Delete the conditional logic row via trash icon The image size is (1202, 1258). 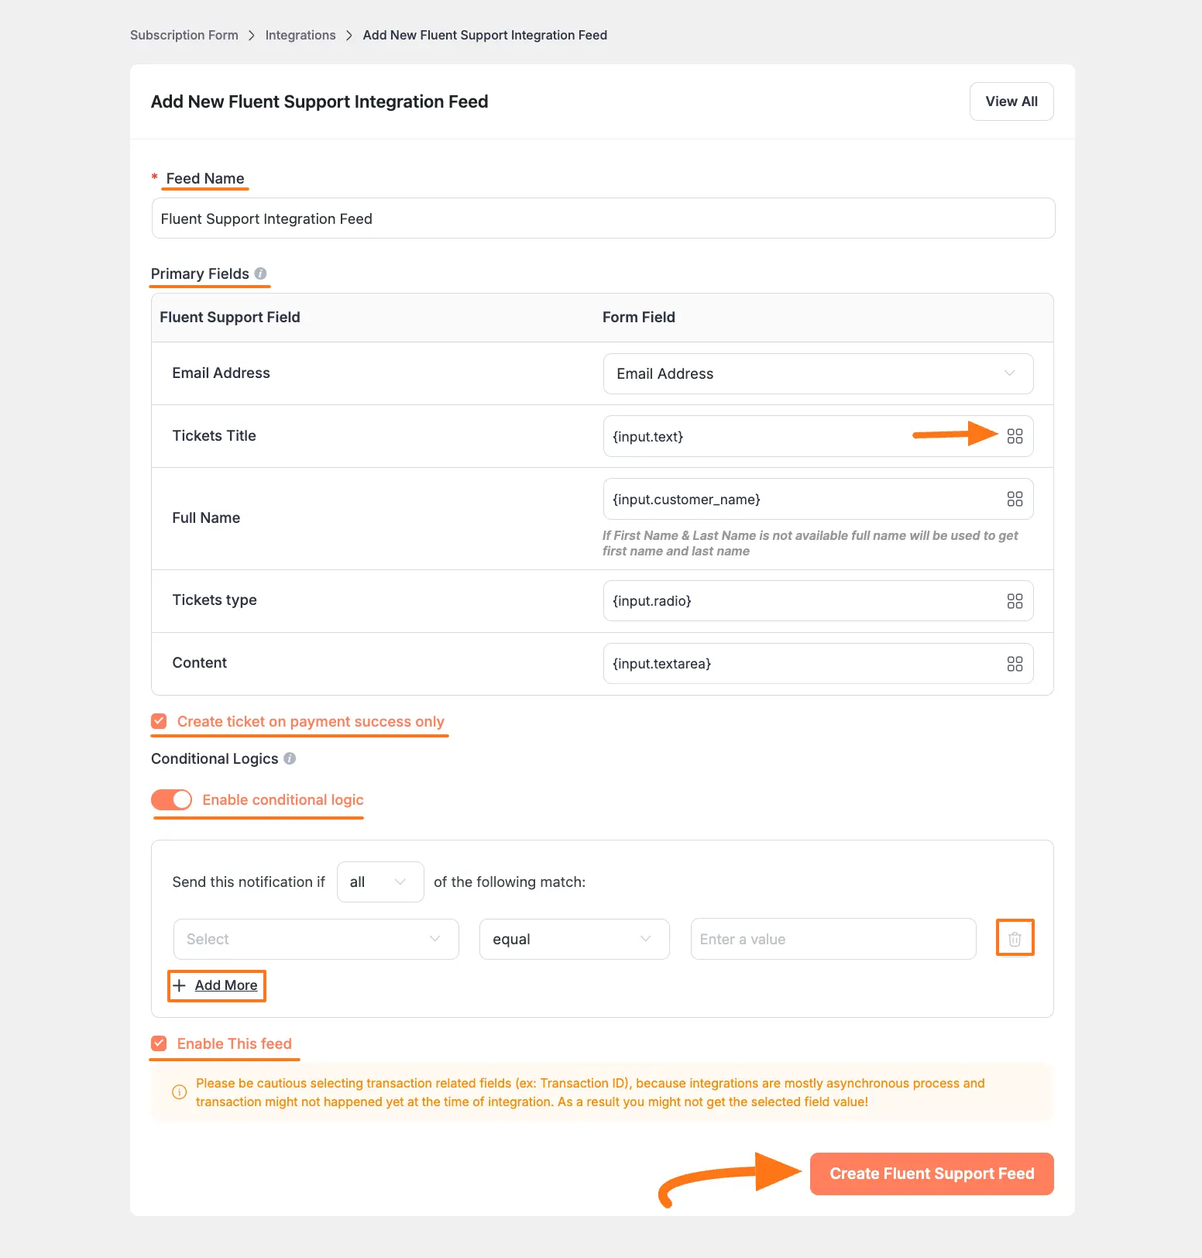[1015, 939]
